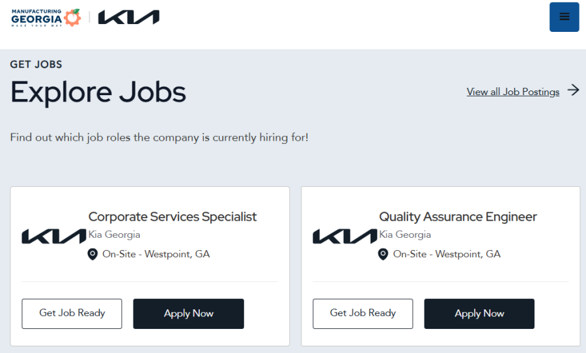This screenshot has height=353, width=586.
Task: Click On-Site Westpoint location on Quality Assurance card
Action: coord(447,254)
